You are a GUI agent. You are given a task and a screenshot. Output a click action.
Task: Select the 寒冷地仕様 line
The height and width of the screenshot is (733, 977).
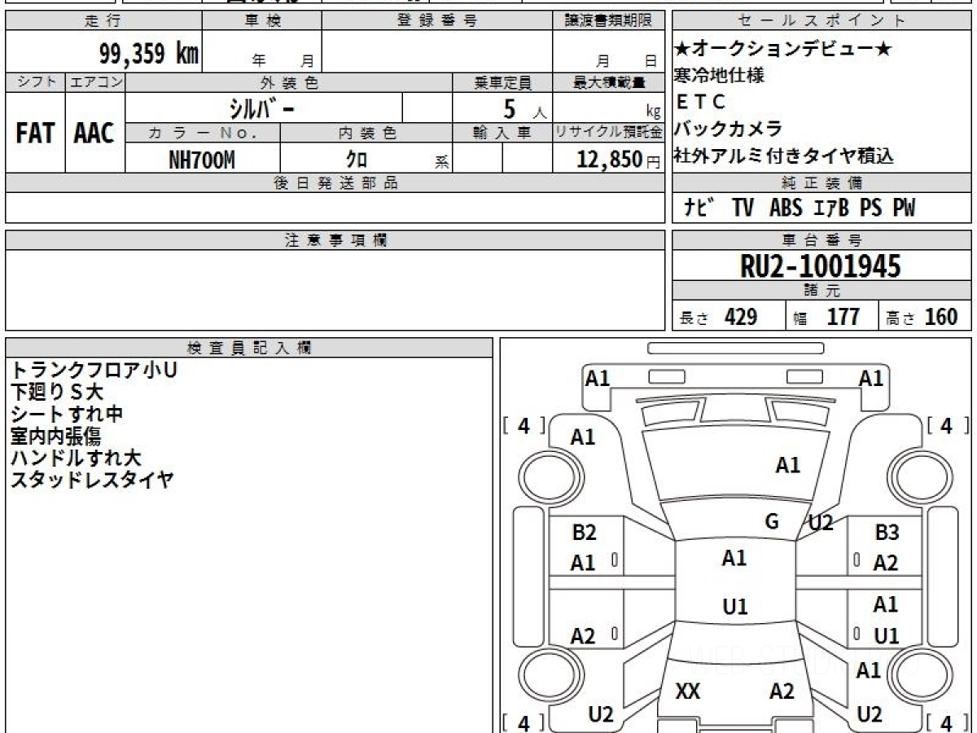point(719,76)
